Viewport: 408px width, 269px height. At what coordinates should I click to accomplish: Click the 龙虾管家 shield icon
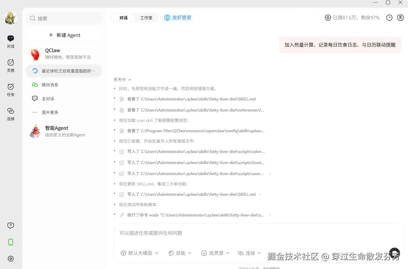[x=167, y=18]
